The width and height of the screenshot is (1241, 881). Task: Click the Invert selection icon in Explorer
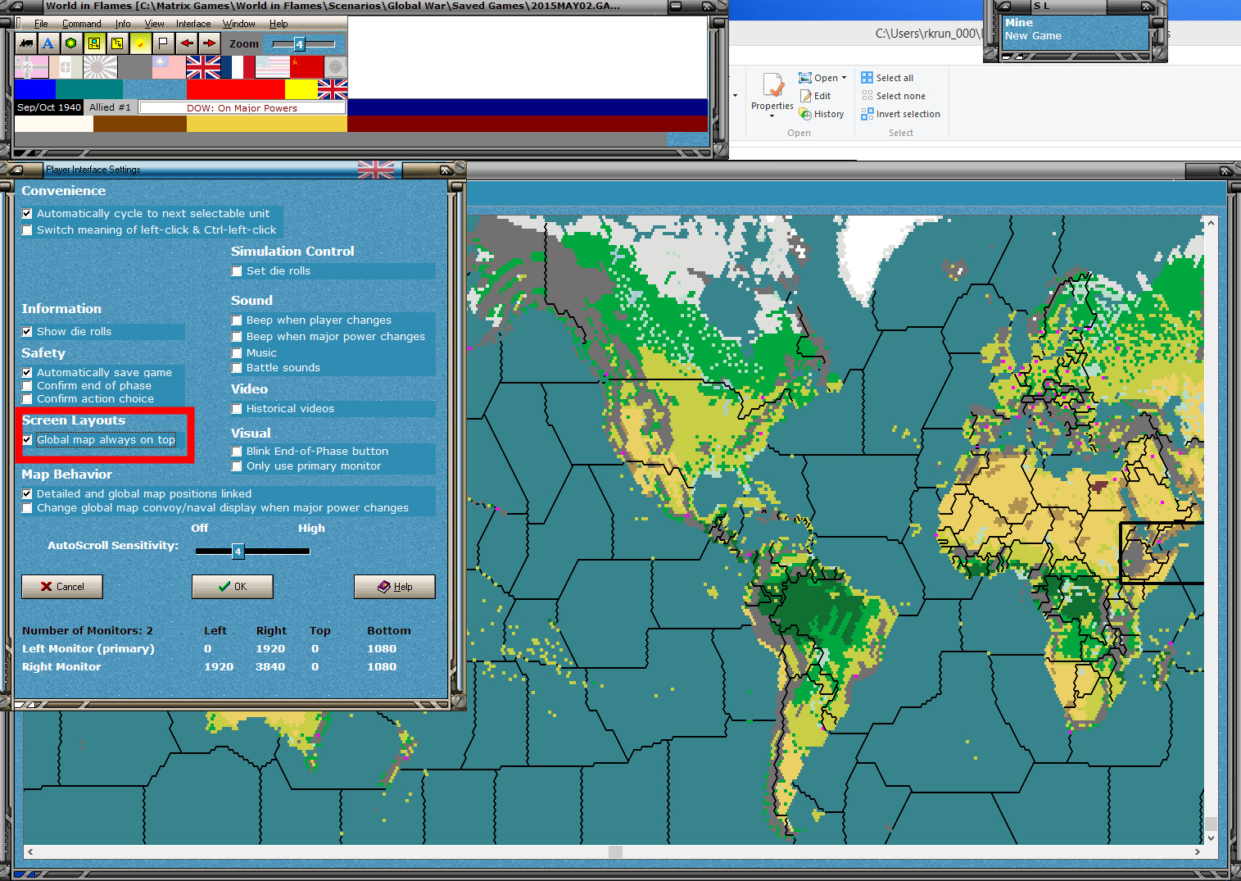click(867, 114)
